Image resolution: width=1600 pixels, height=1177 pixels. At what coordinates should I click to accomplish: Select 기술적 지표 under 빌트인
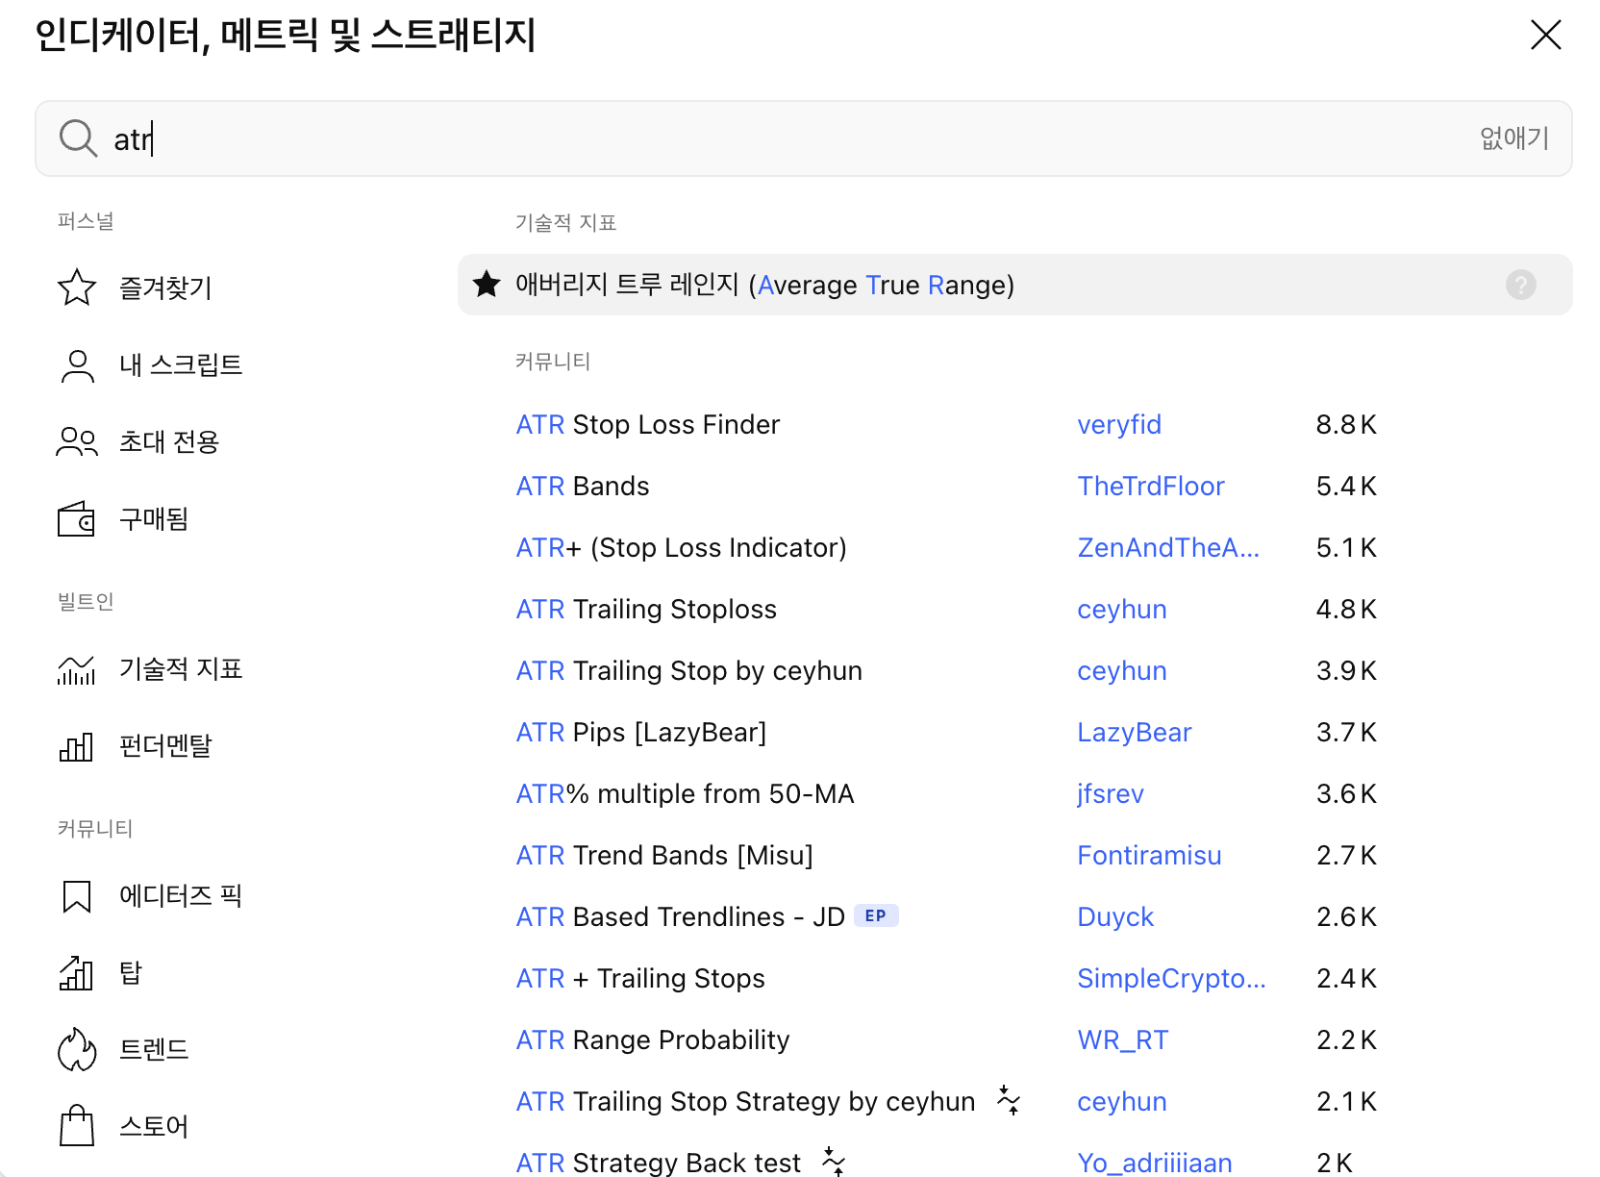pos(181,668)
